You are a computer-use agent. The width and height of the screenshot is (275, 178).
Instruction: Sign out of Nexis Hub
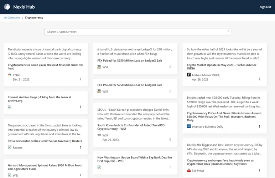[265, 7]
